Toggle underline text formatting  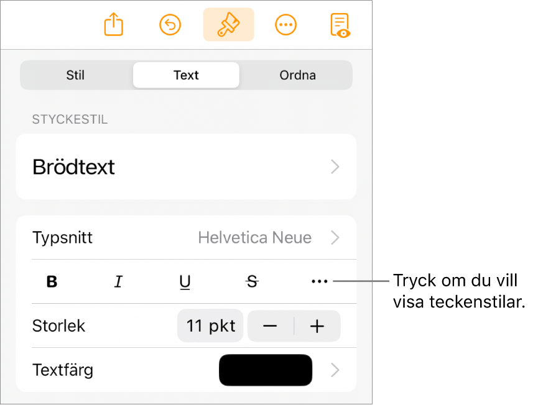(x=185, y=282)
